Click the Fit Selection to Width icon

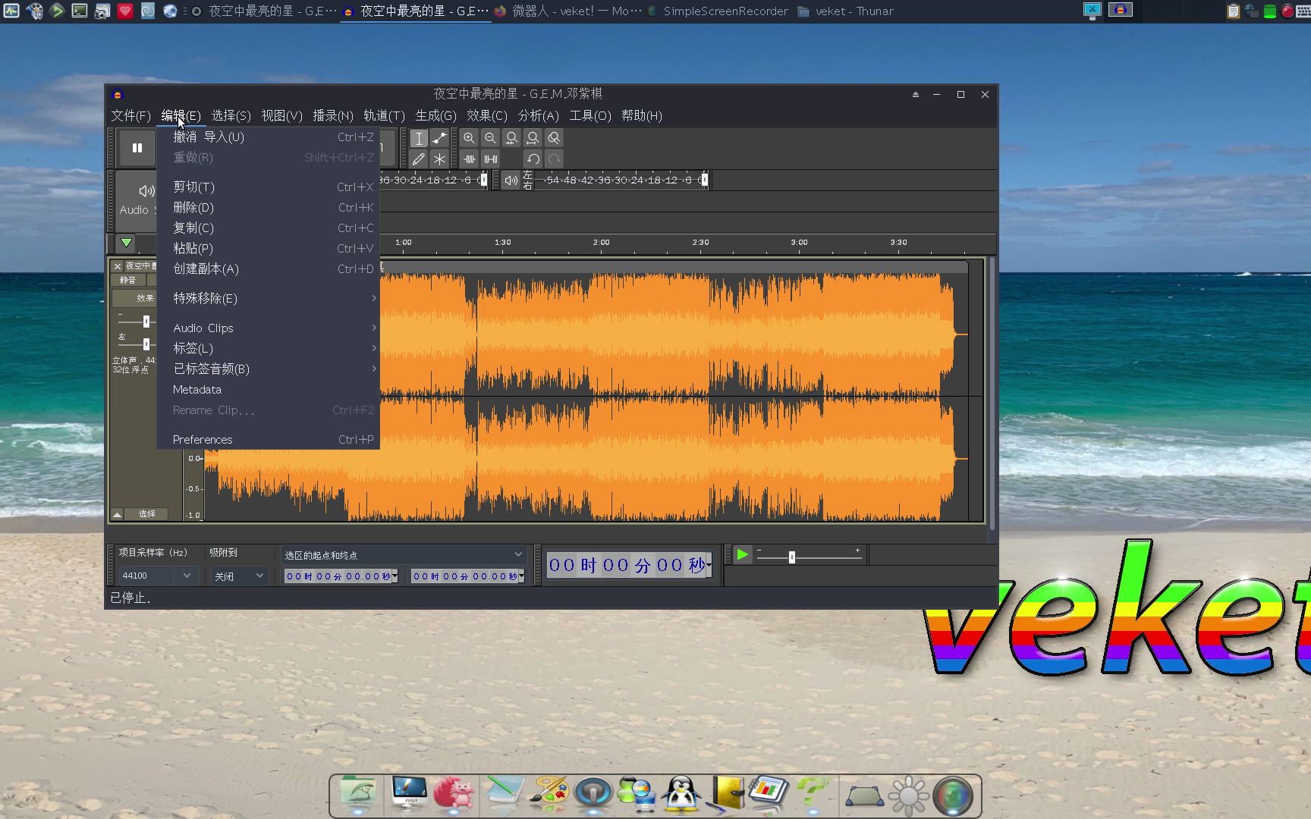(511, 138)
